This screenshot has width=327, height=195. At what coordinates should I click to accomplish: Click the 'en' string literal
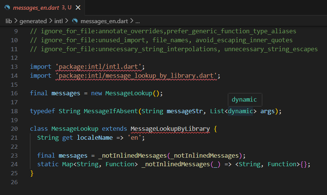[134, 138]
